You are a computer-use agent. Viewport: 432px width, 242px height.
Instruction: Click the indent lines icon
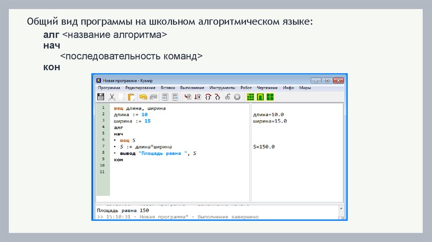pyautogui.click(x=165, y=97)
